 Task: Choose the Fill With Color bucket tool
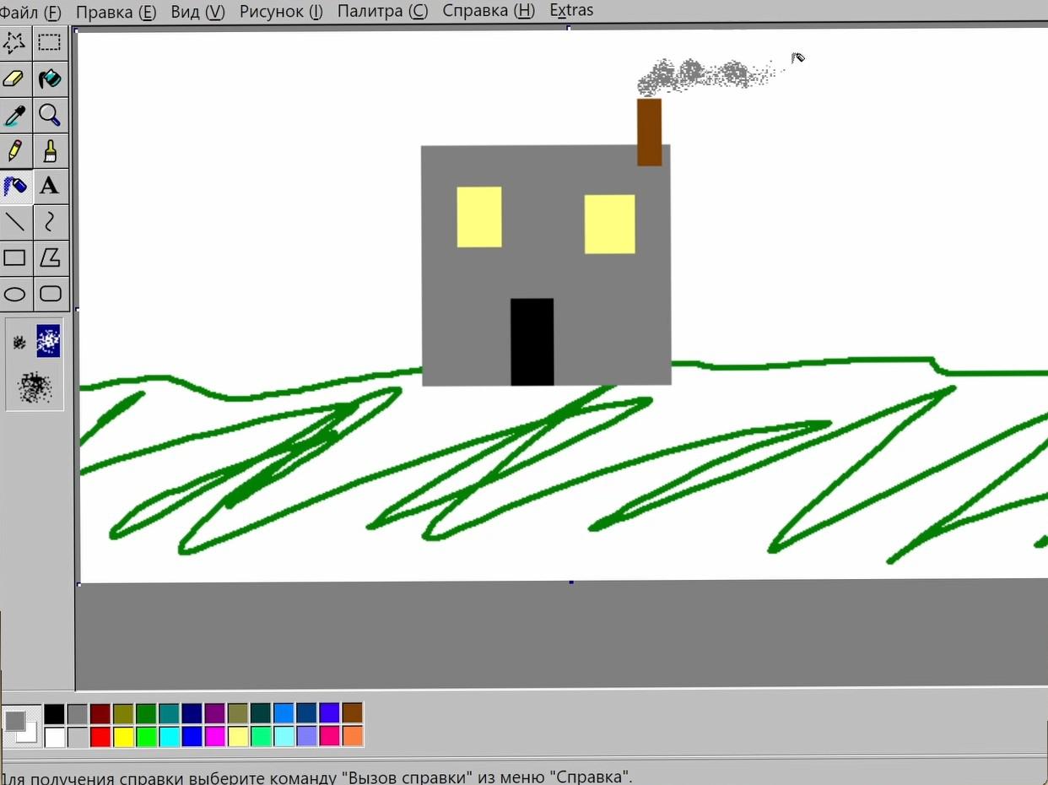tap(51, 79)
